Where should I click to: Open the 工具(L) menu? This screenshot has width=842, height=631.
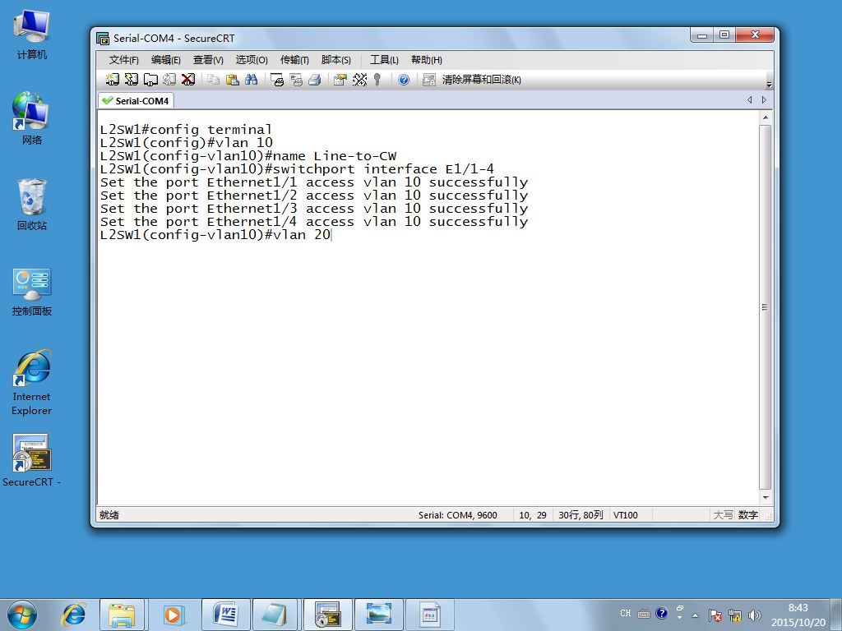click(384, 59)
